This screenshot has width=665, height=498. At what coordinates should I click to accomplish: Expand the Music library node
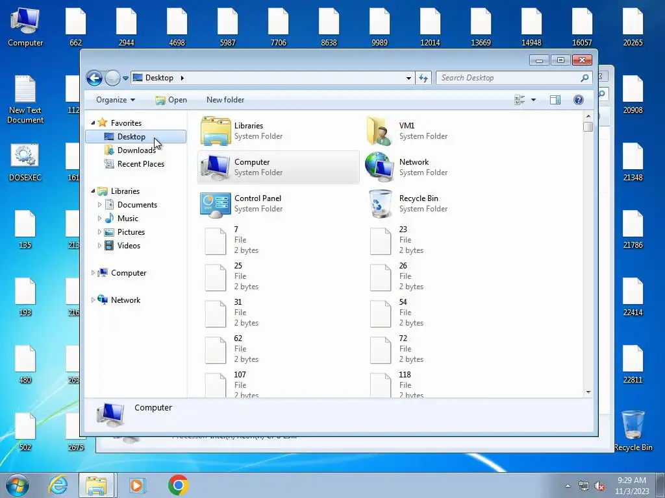coord(99,219)
